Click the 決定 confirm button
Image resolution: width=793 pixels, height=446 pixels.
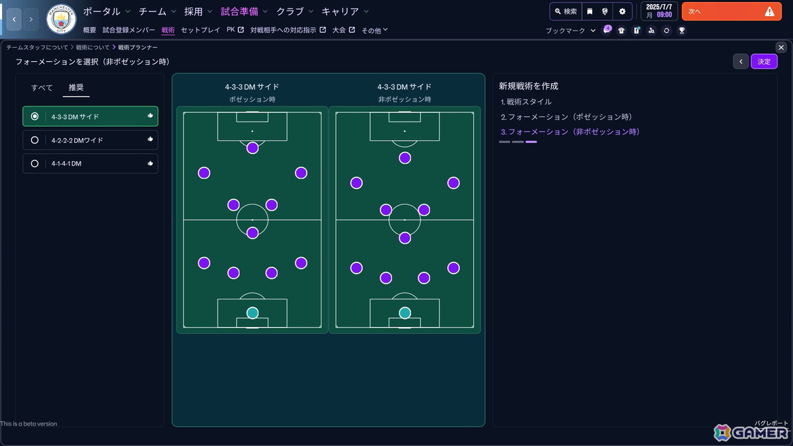[764, 61]
